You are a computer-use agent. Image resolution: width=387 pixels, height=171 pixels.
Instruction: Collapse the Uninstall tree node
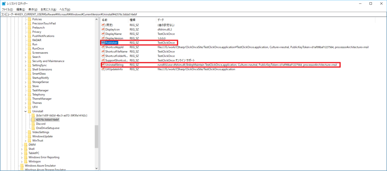(x=26, y=111)
